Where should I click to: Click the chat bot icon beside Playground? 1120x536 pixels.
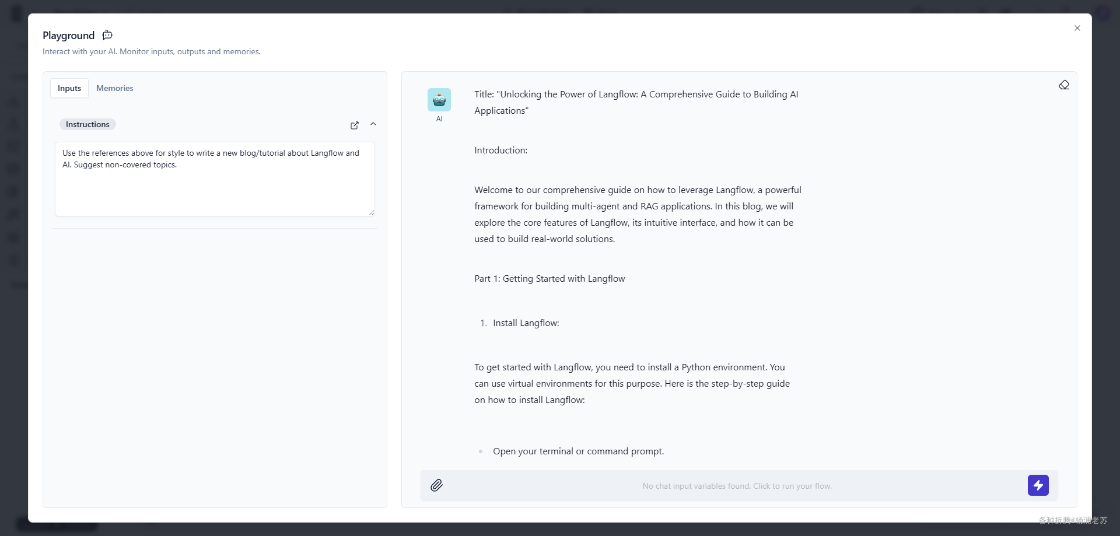107,35
